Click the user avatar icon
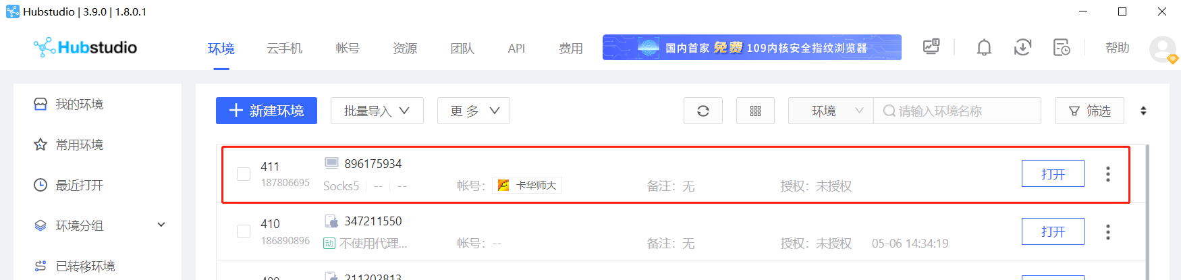Screen dimensions: 1181x280 (x=1162, y=49)
